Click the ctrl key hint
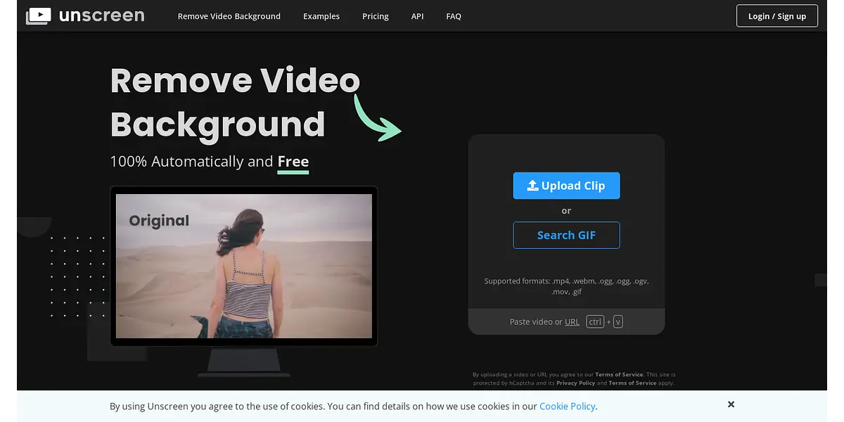Image resolution: width=844 pixels, height=422 pixels. 595,322
